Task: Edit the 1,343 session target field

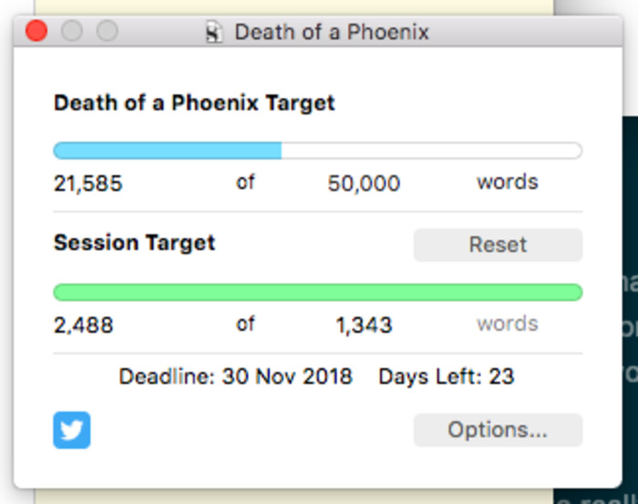Action: click(x=364, y=325)
